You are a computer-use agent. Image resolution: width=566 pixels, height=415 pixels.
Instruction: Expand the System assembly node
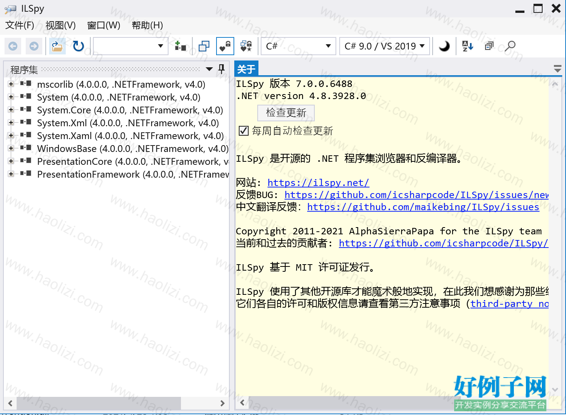[x=11, y=97]
